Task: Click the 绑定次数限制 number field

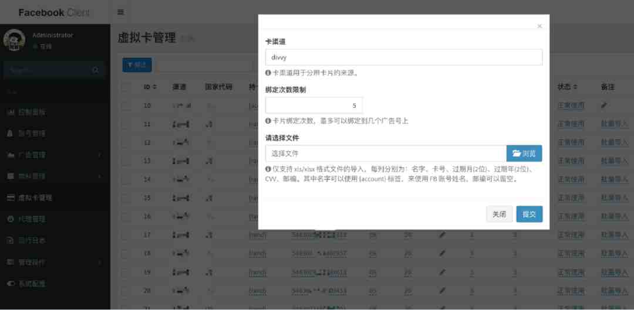Action: tap(313, 105)
